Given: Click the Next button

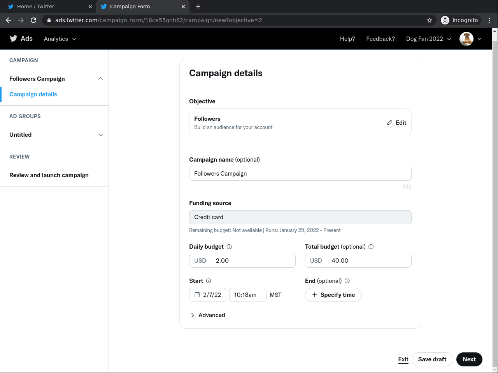Looking at the screenshot, I should (469, 359).
